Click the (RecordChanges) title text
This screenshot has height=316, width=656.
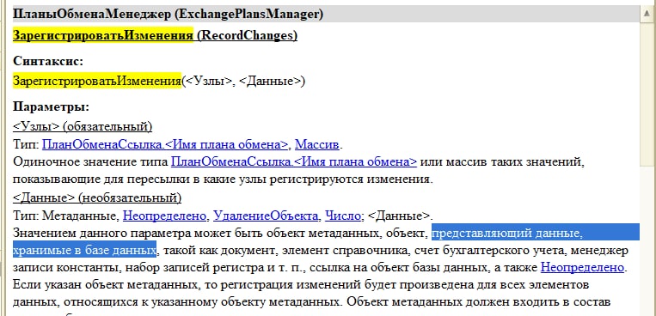tap(247, 35)
